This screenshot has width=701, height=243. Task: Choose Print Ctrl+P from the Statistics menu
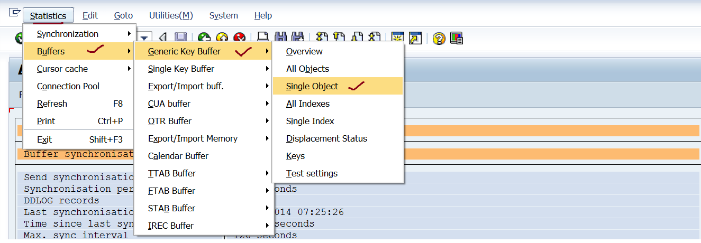point(79,121)
